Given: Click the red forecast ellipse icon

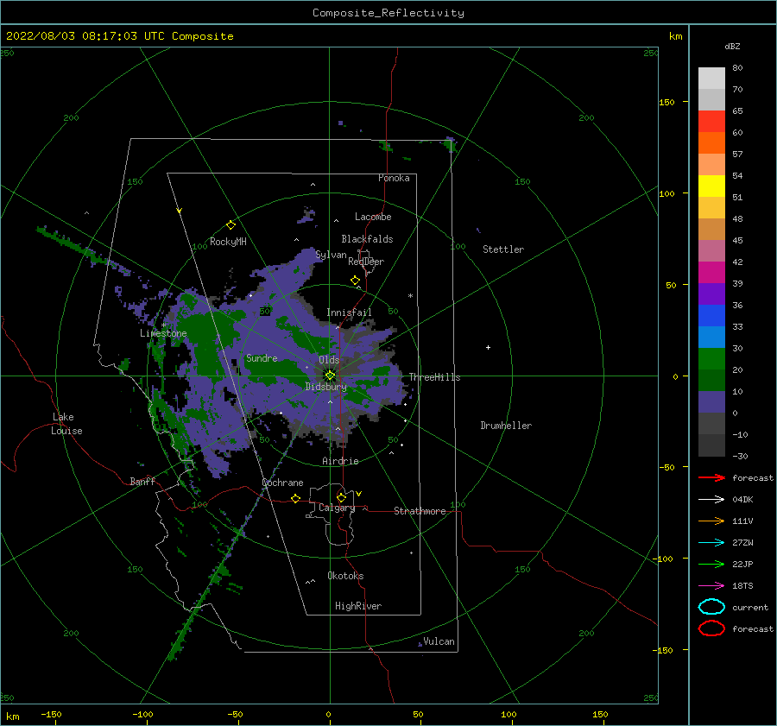Looking at the screenshot, I should 711,628.
